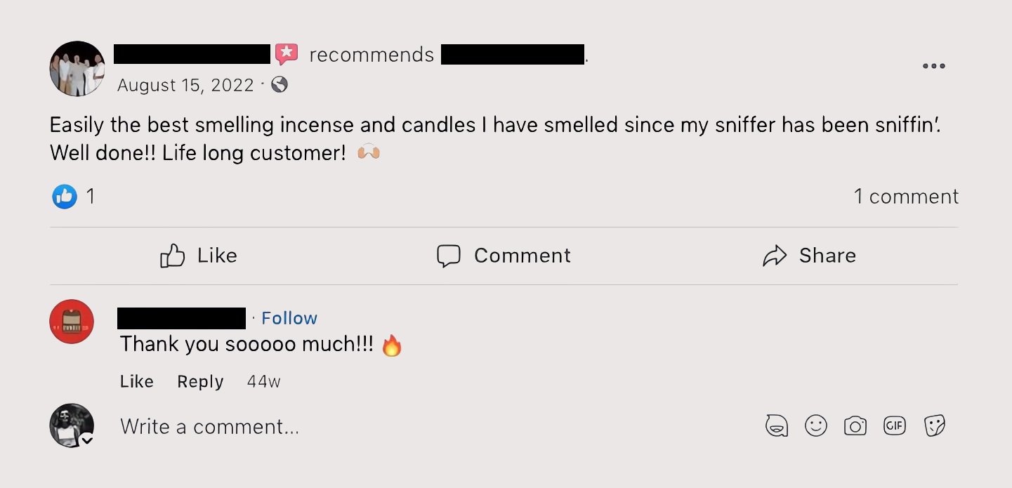Open the avatar sticker picker

tap(776, 426)
